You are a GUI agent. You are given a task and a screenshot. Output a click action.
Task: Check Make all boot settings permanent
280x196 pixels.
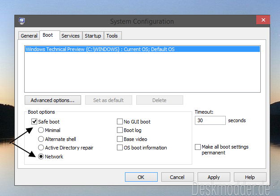coord(198,147)
